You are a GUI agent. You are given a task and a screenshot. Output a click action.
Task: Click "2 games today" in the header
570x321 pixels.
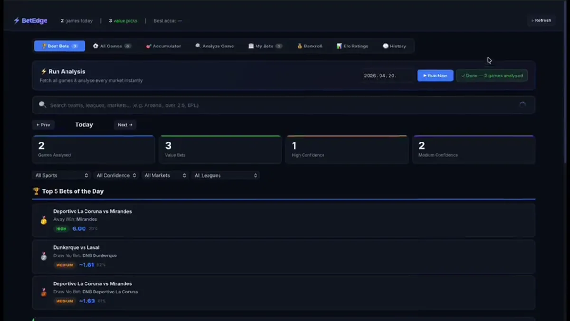76,21
